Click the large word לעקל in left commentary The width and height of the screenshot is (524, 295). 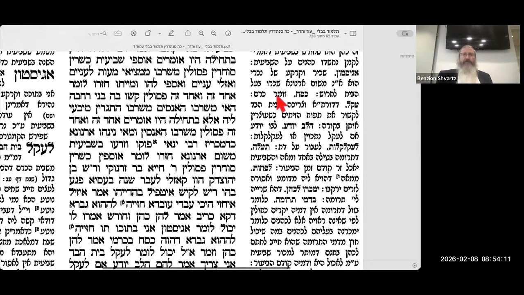[40, 148]
